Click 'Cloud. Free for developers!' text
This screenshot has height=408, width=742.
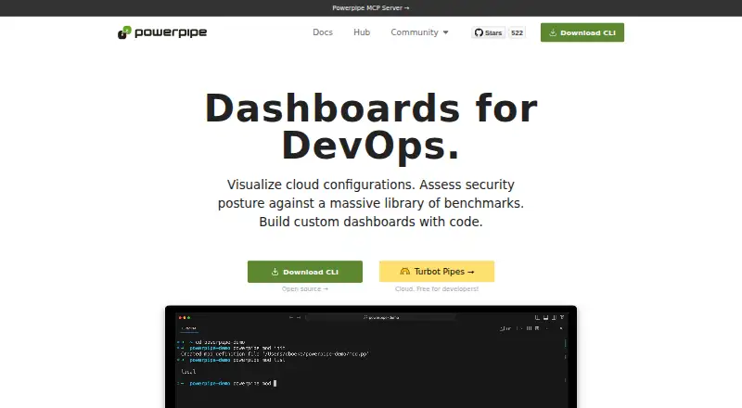pyautogui.click(x=437, y=288)
